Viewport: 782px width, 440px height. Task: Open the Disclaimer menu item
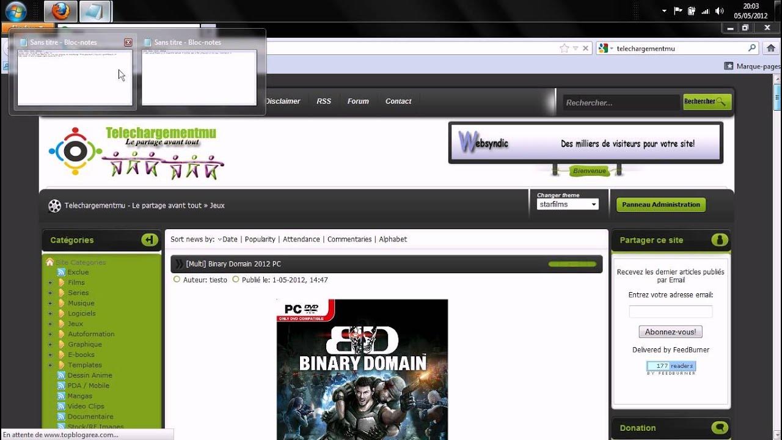point(282,101)
